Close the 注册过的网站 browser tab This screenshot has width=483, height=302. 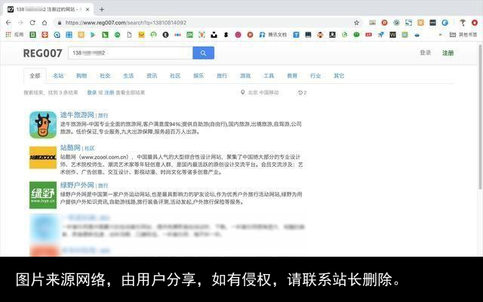point(88,10)
